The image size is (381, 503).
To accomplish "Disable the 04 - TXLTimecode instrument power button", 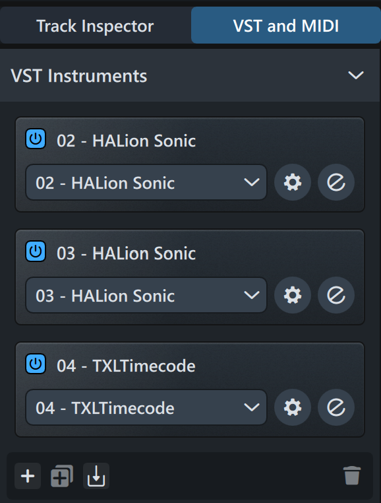I will [36, 364].
